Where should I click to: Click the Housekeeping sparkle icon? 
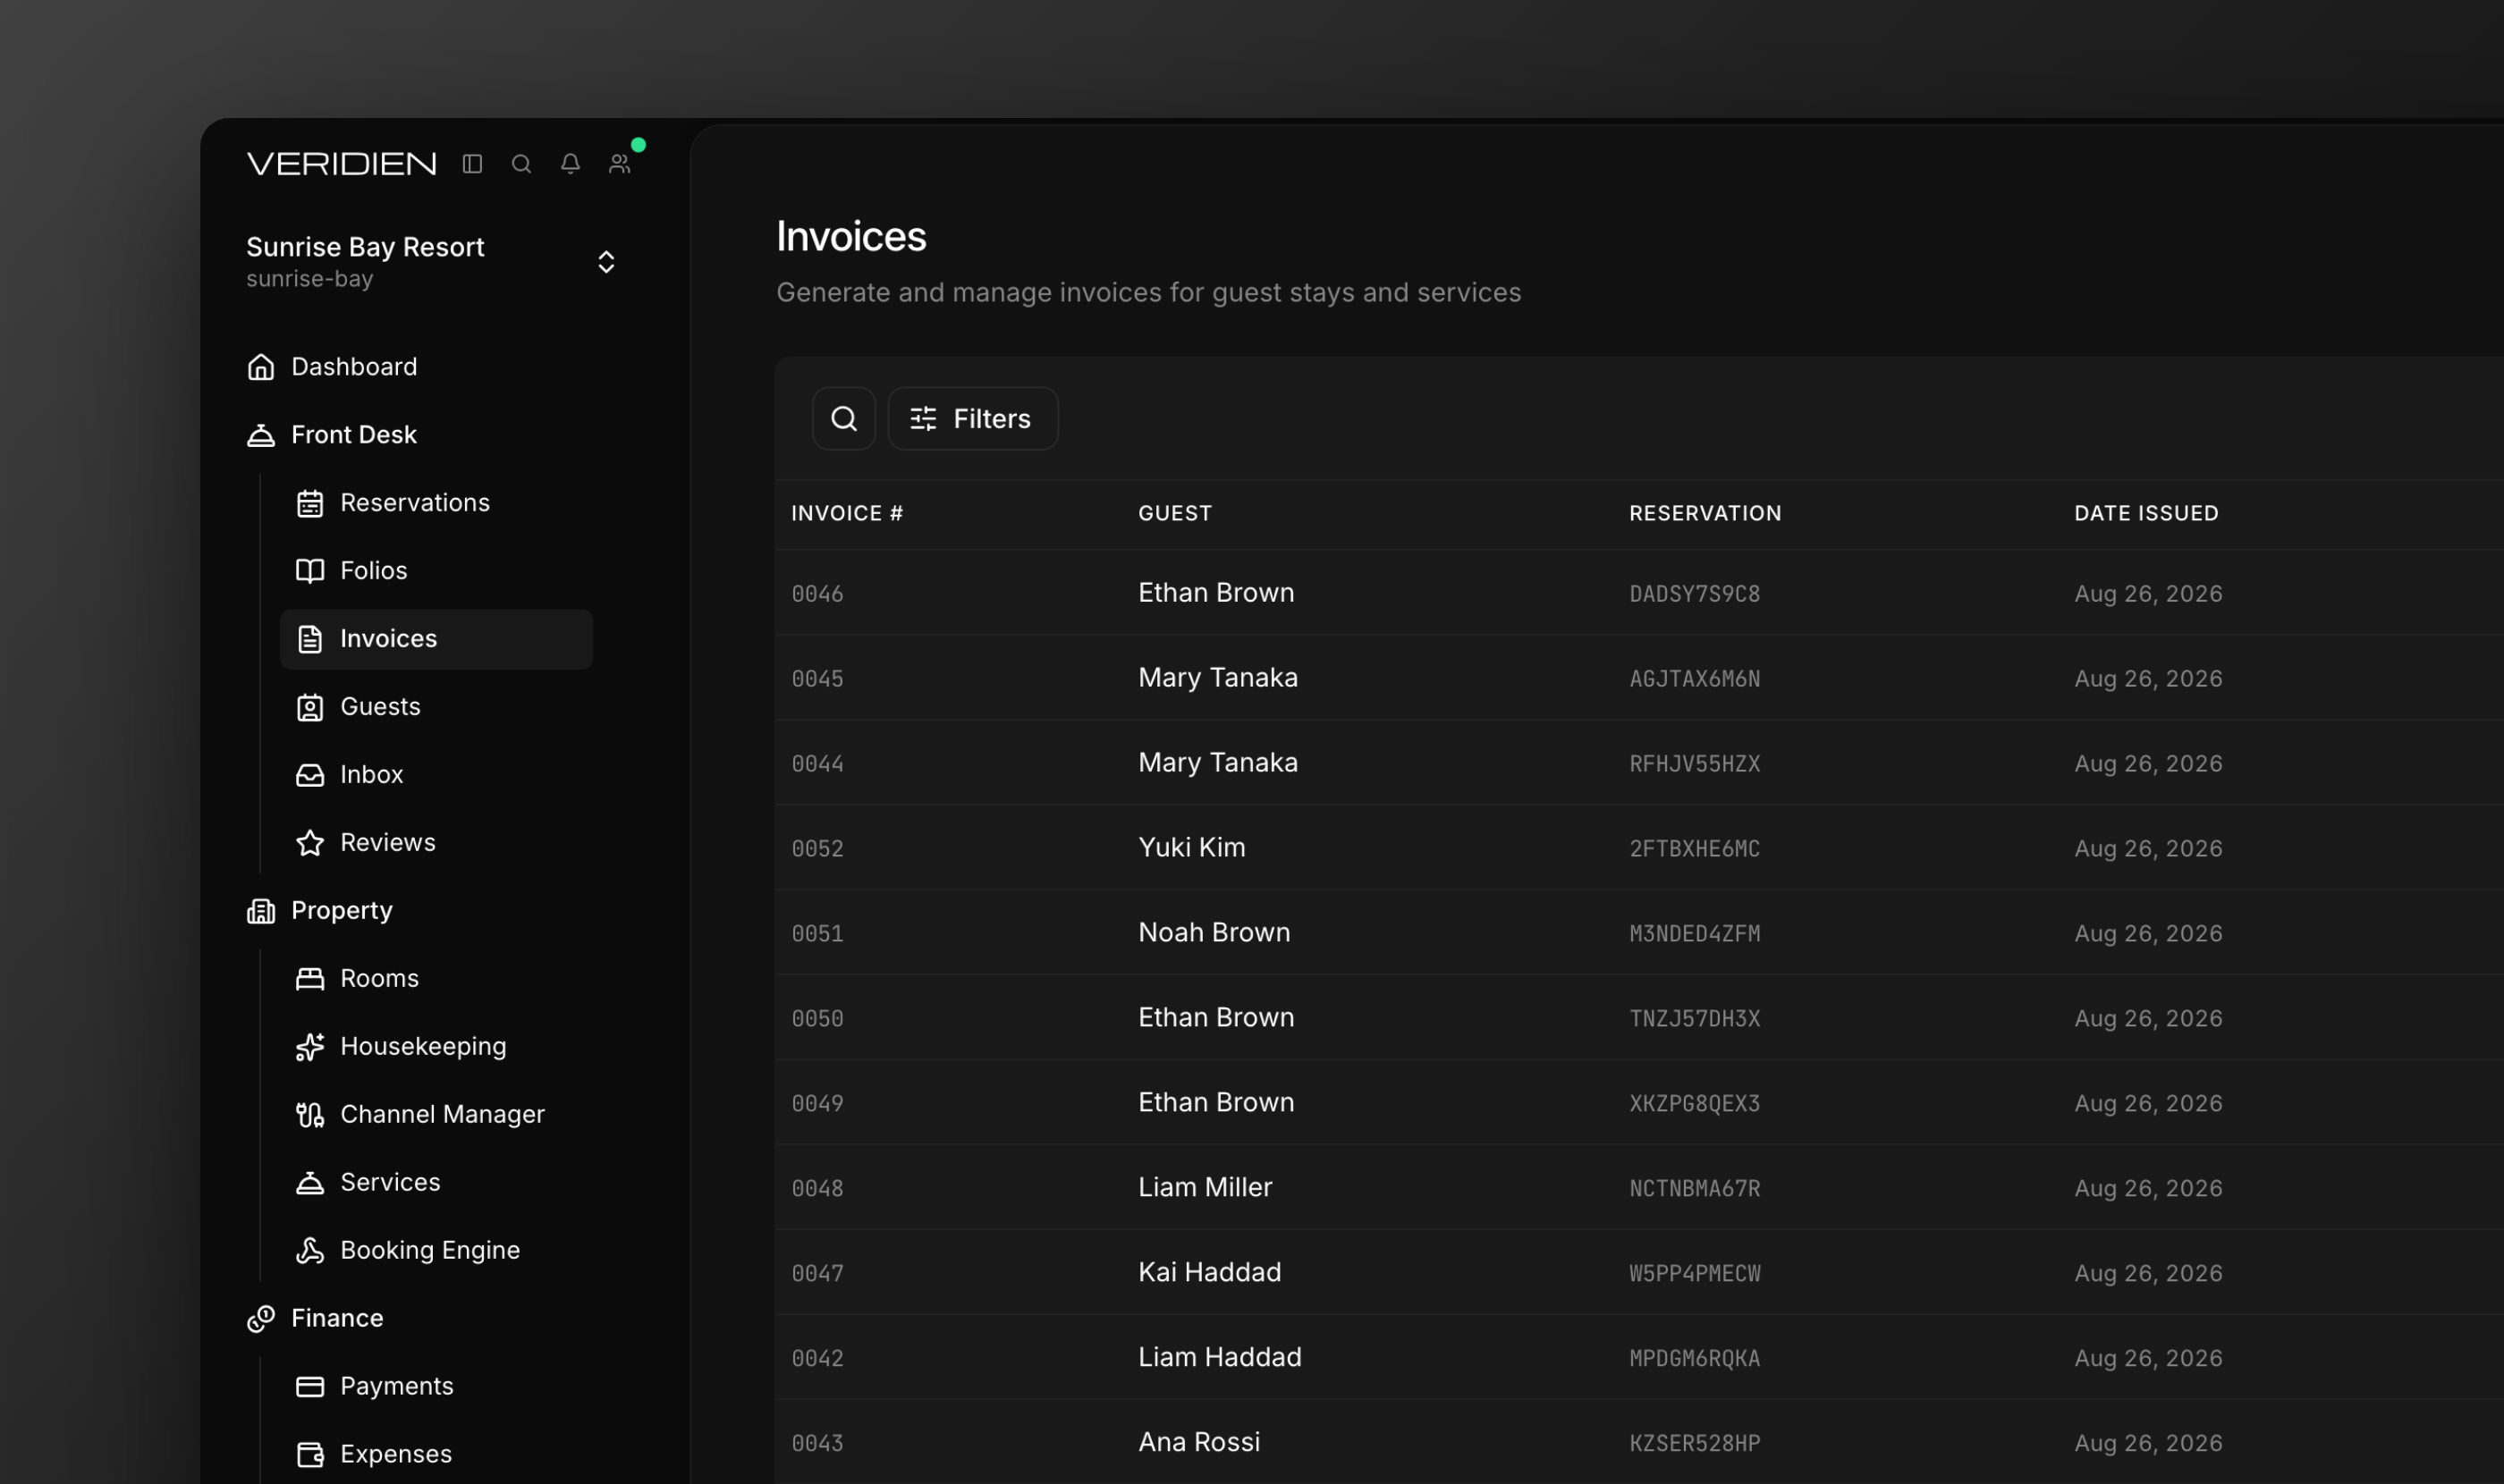tap(310, 1047)
